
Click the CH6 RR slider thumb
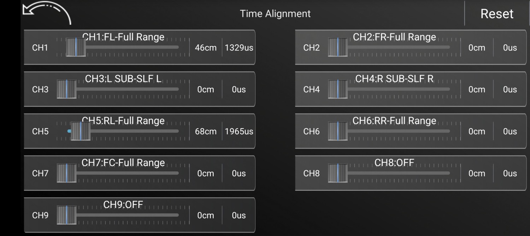[338, 131]
